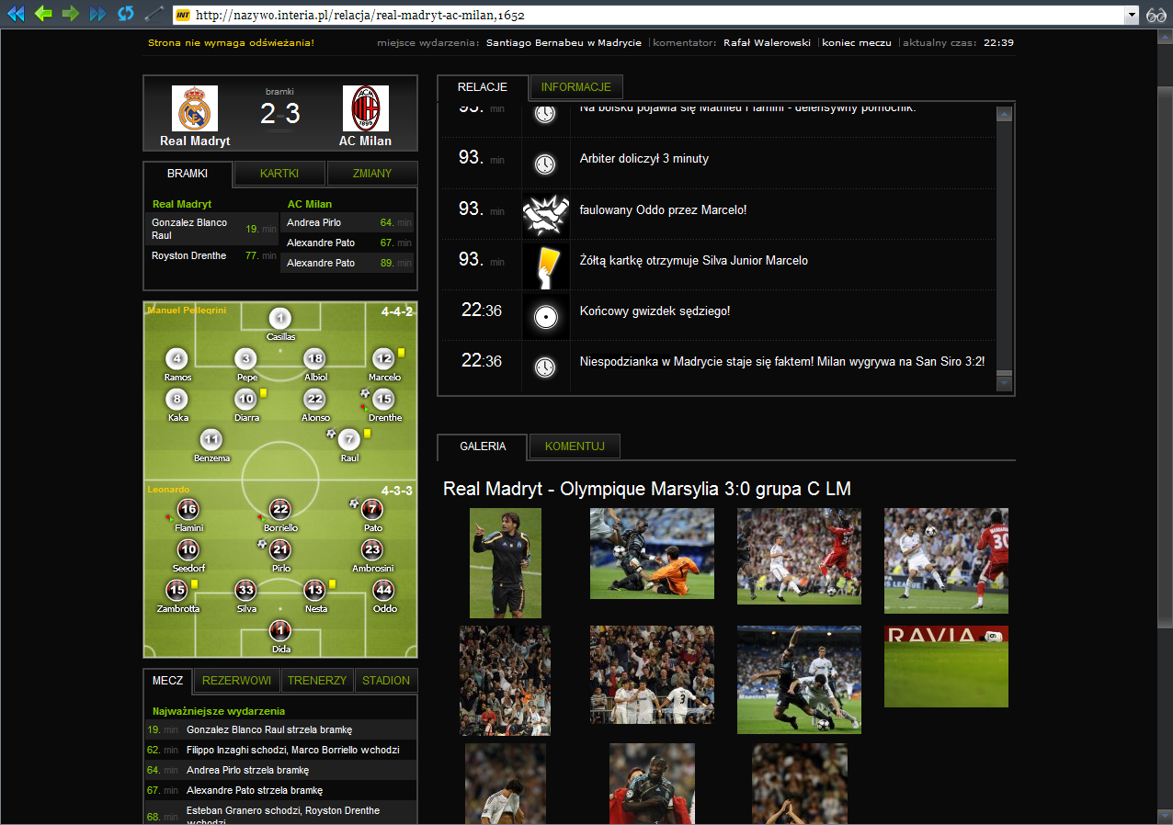Click the browser back arrow icon
The width and height of the screenshot is (1173, 825).
(43, 14)
